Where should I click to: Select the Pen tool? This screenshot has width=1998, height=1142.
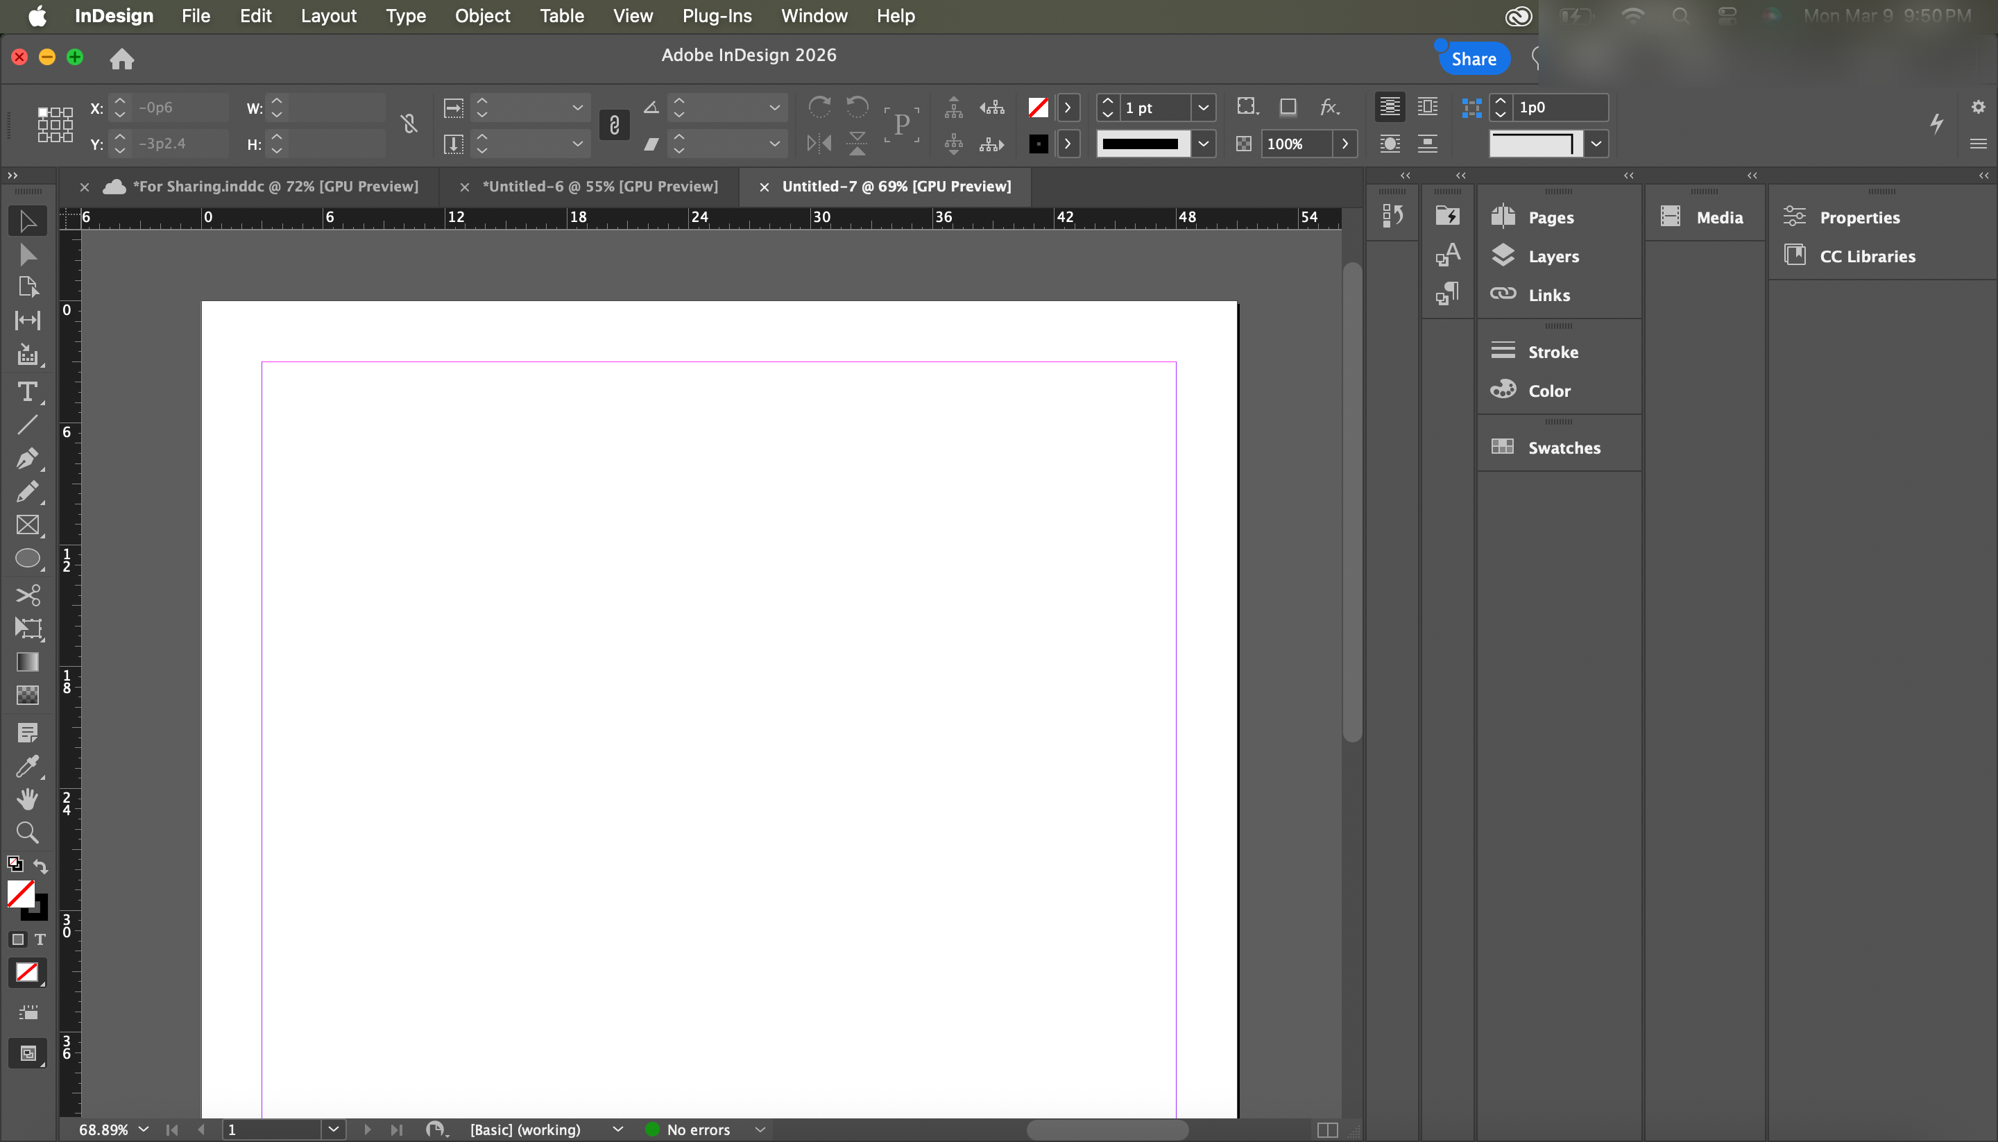point(28,458)
